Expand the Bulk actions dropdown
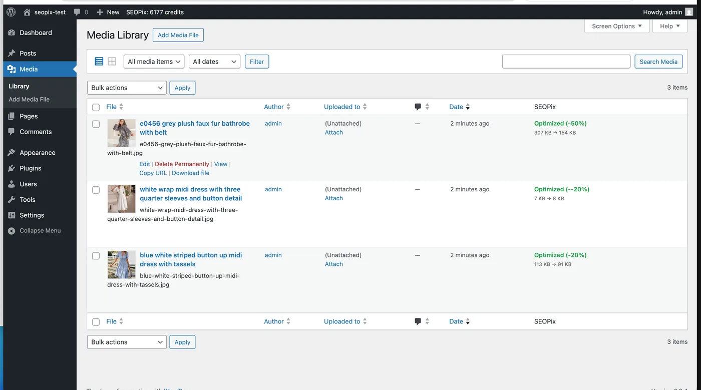701x390 pixels. (127, 87)
